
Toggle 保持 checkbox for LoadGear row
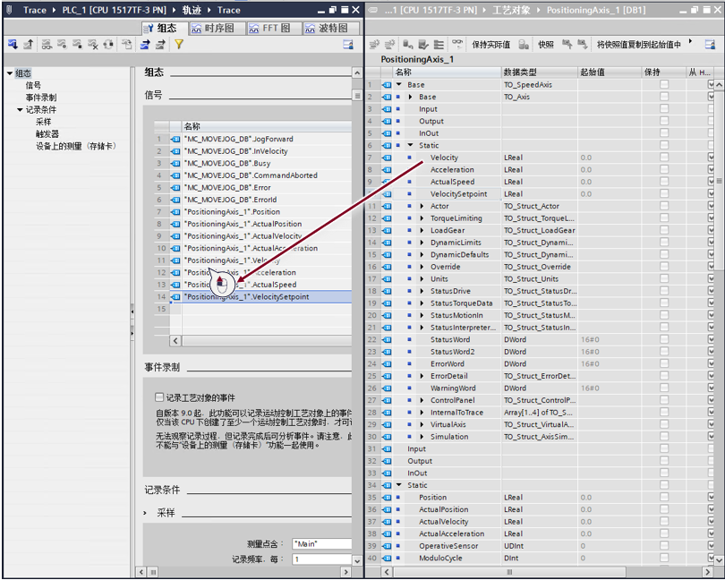pyautogui.click(x=664, y=230)
